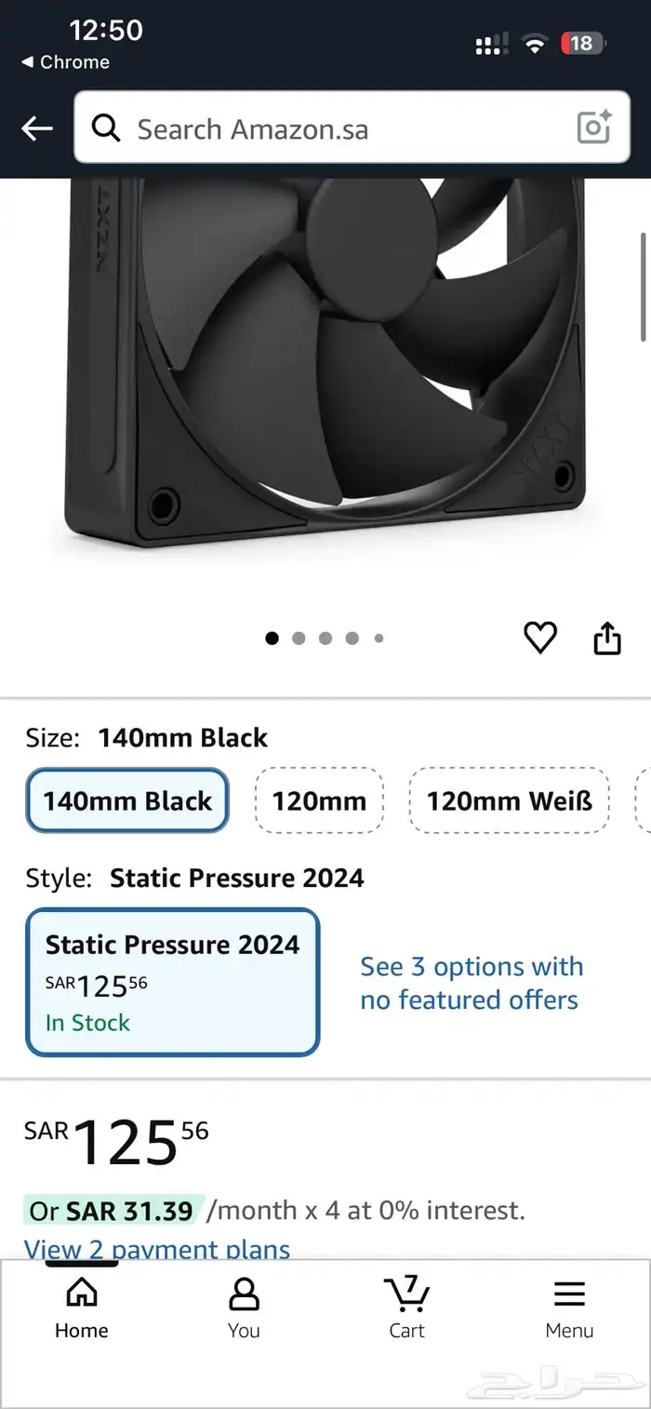Add item to wishlist via heart icon
This screenshot has height=1409, width=651.
539,637
